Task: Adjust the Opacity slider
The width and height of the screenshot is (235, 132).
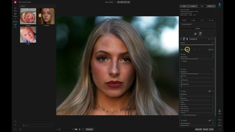Action: [x=197, y=45]
